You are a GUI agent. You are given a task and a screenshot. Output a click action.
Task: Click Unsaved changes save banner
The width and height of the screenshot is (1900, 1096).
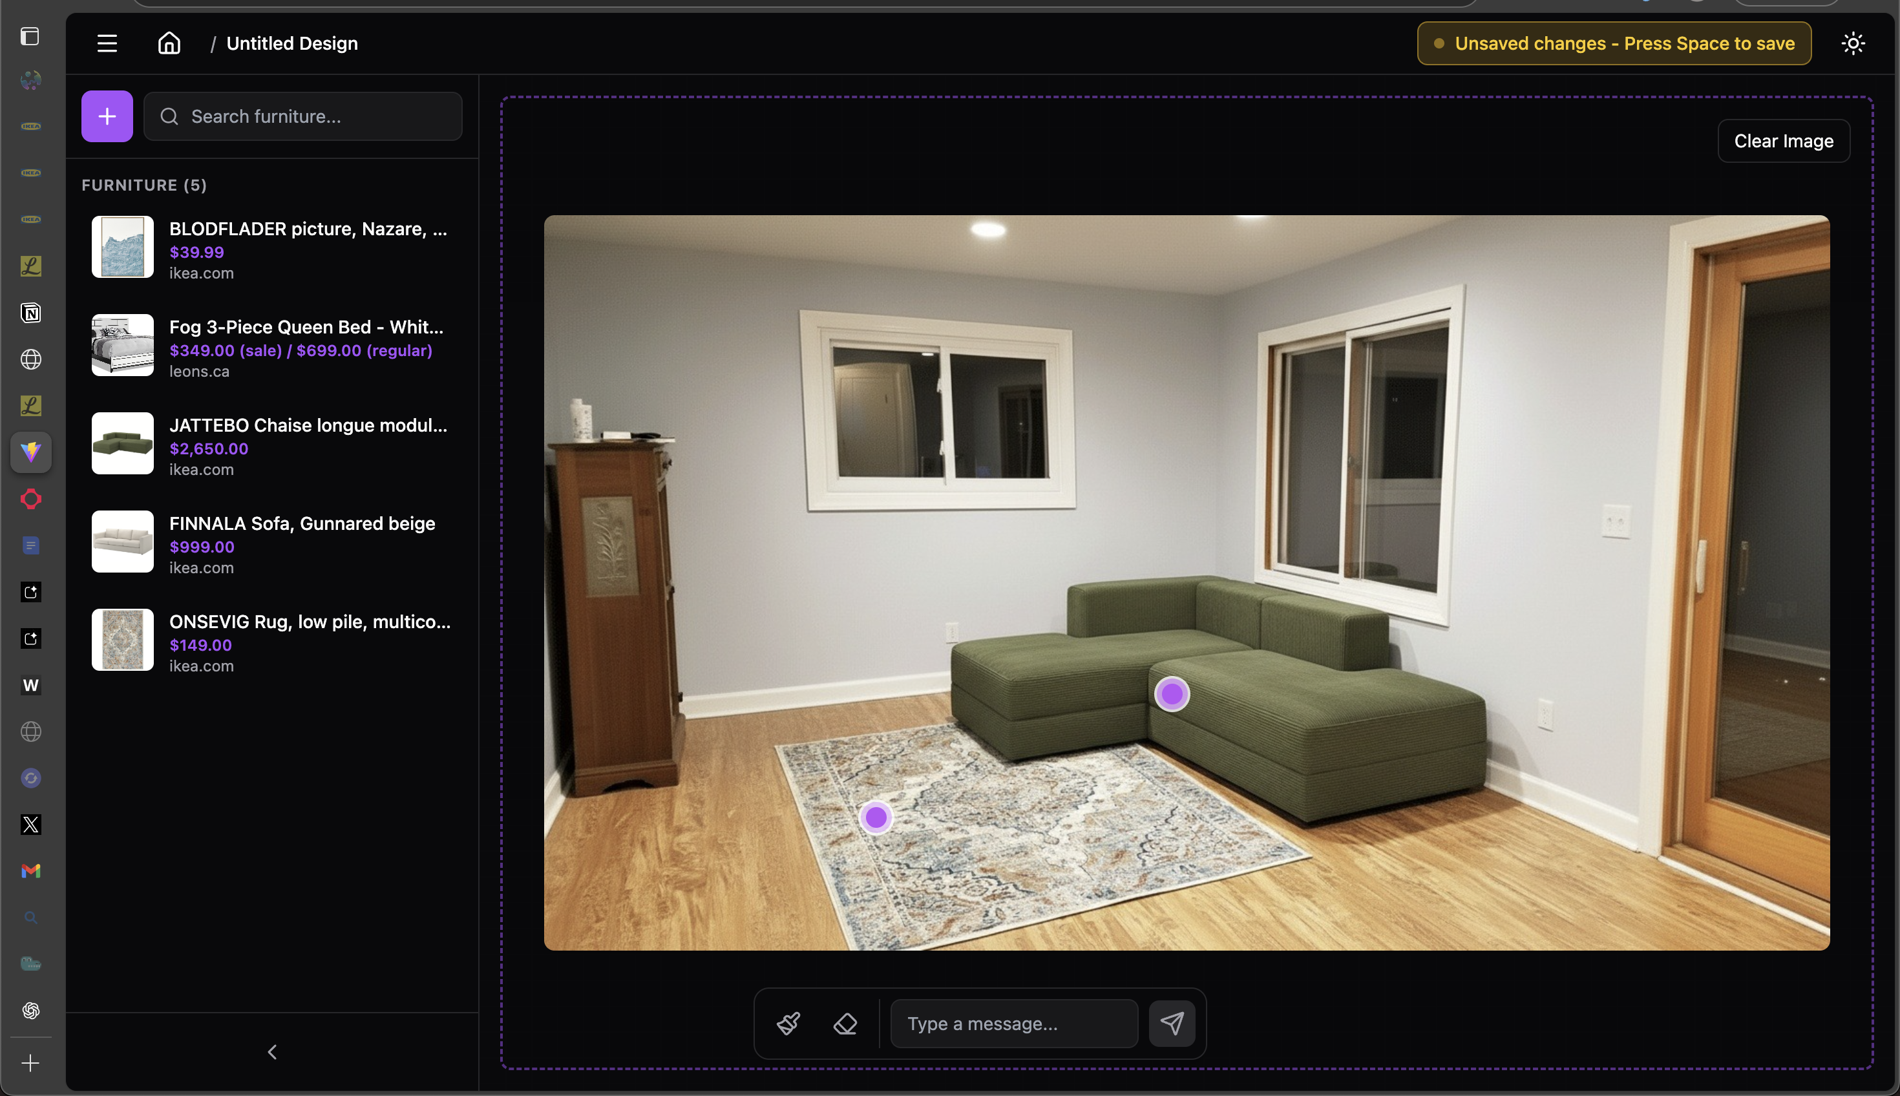(x=1614, y=43)
